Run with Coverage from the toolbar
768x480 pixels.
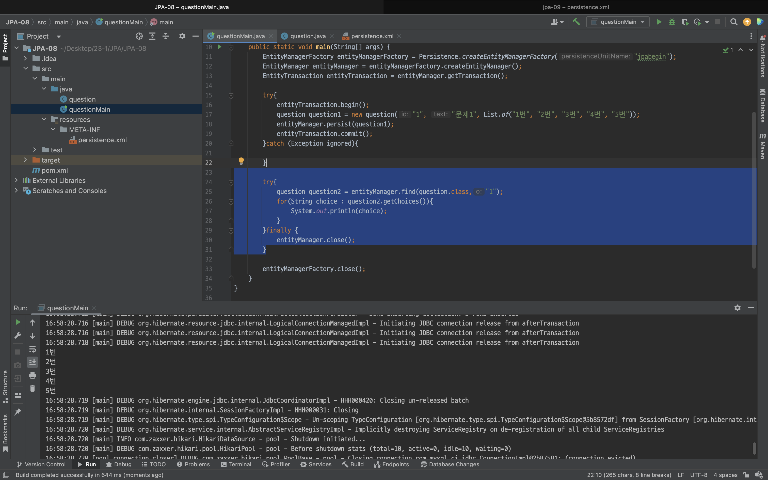[684, 22]
